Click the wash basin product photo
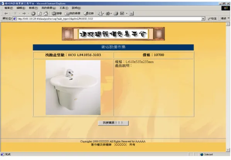The image size is (231, 160). click(x=73, y=88)
